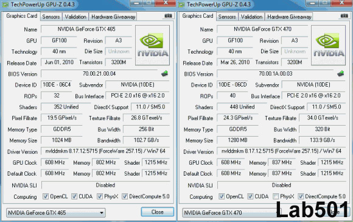Open Hardware Giveaway tab in GTX 465 window
The image size is (353, 222).
coord(113,16)
